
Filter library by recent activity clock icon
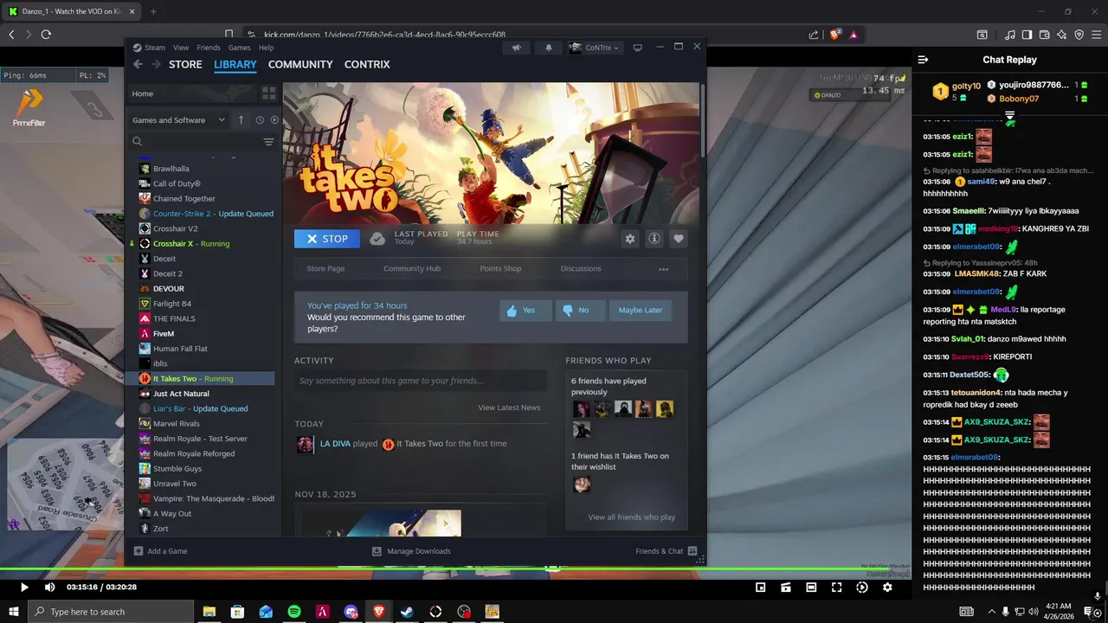tap(259, 120)
